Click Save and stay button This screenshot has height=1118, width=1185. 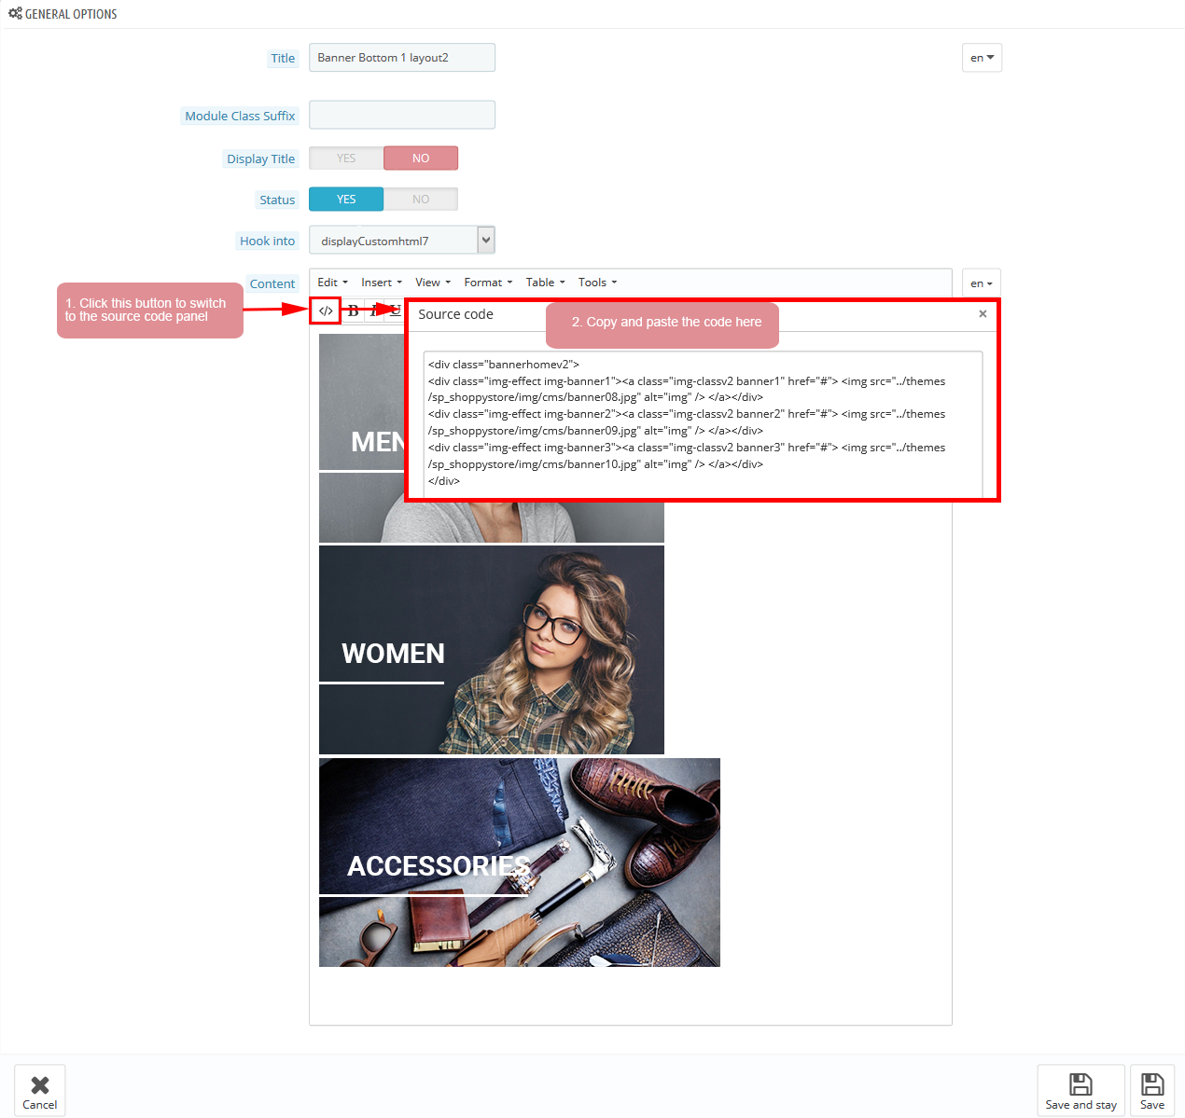click(1080, 1090)
